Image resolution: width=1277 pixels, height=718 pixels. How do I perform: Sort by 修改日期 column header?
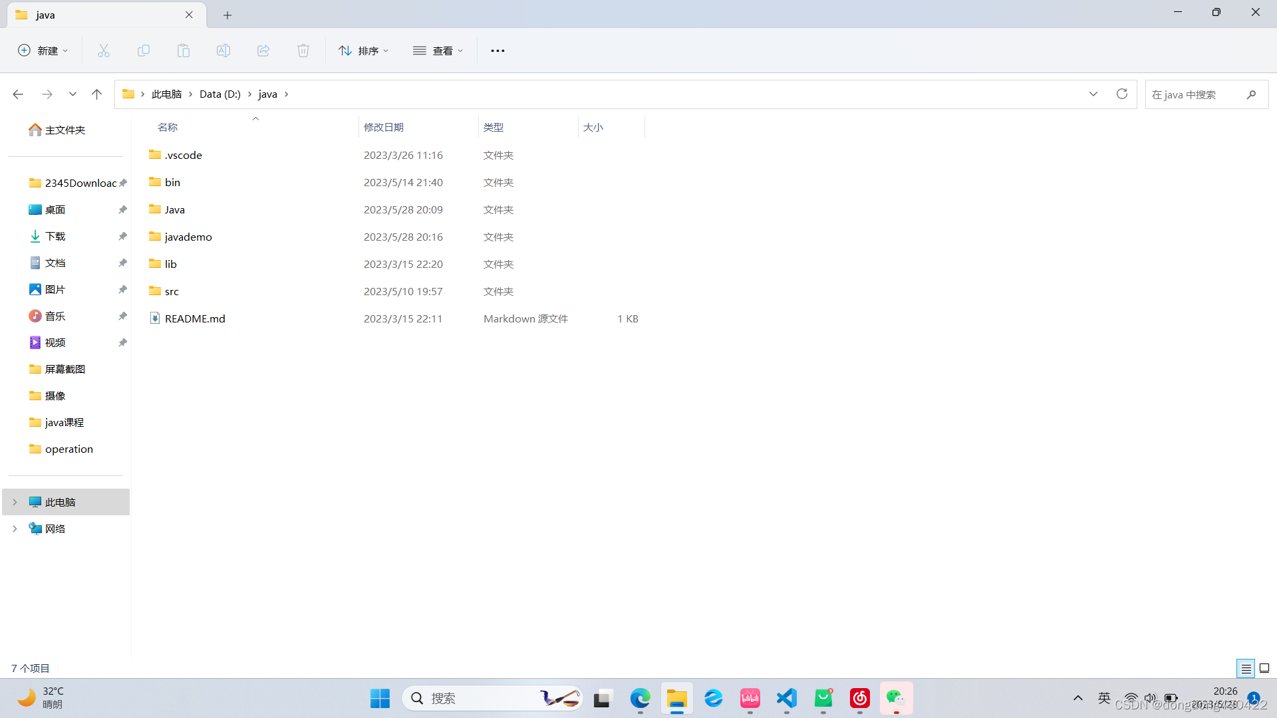tap(384, 127)
